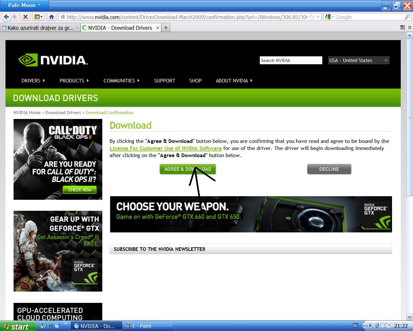Expand the quick launch overflow chevron
Screen dimensions: 413x331
(66, 324)
